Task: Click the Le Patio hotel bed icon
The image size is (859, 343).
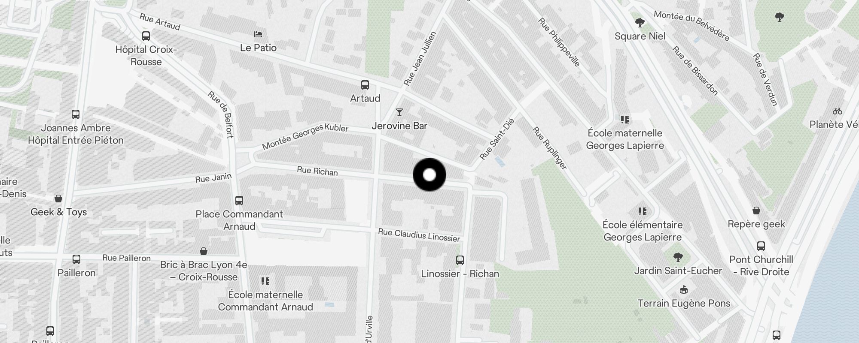Action: (x=258, y=34)
